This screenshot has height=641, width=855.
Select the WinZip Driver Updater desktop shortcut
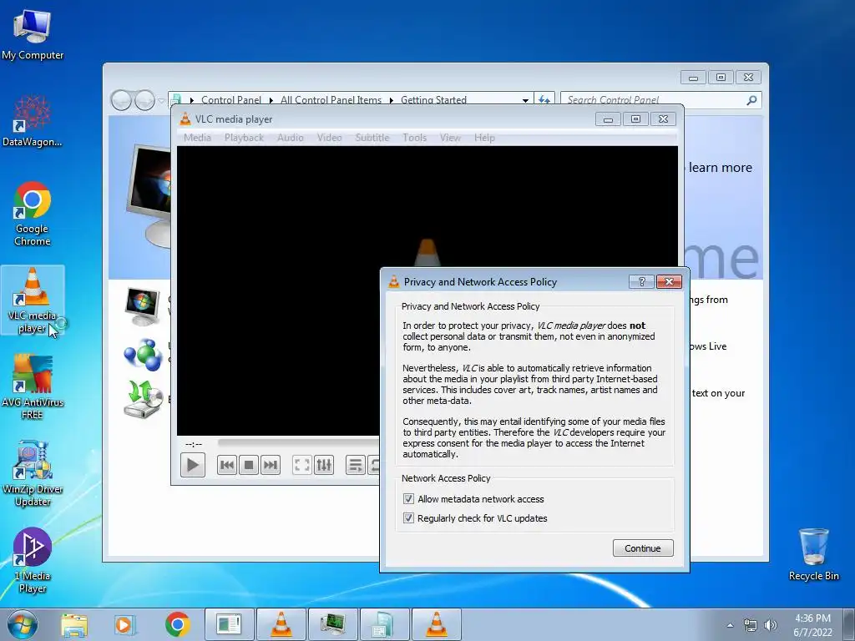coord(33,472)
